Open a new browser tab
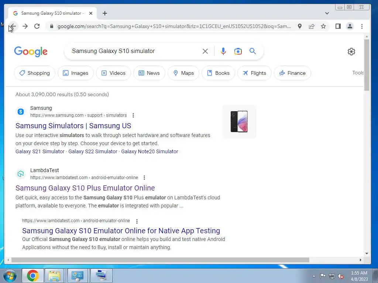This screenshot has height=283, width=378. click(104, 13)
